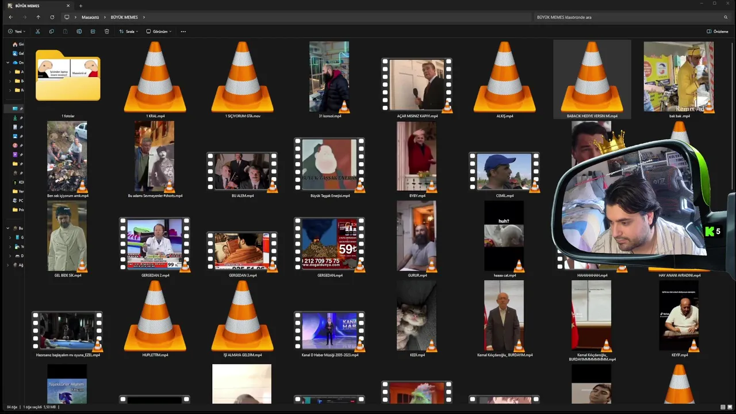Select the İŞİ ALMAYA GELDİM.mp4 file
This screenshot has height=414, width=736.
[243, 318]
